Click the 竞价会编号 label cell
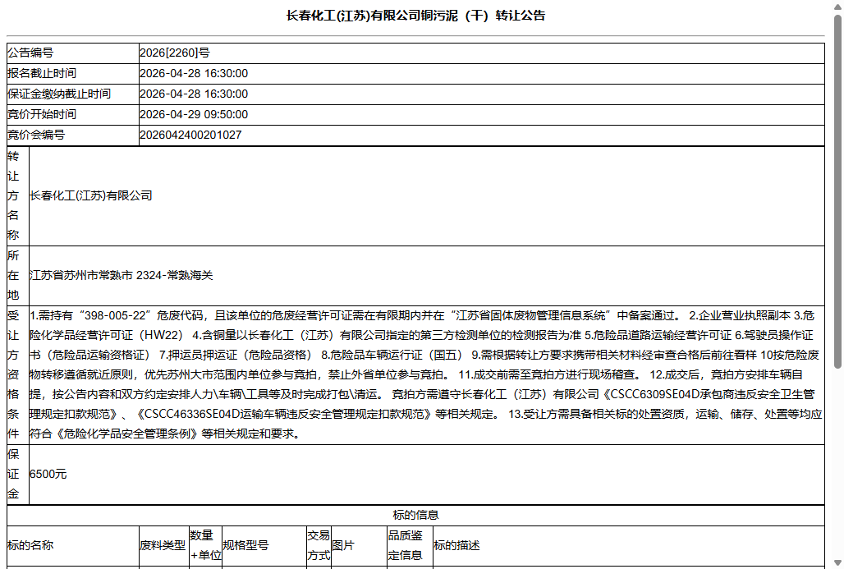This screenshot has height=569, width=844. tap(73, 135)
